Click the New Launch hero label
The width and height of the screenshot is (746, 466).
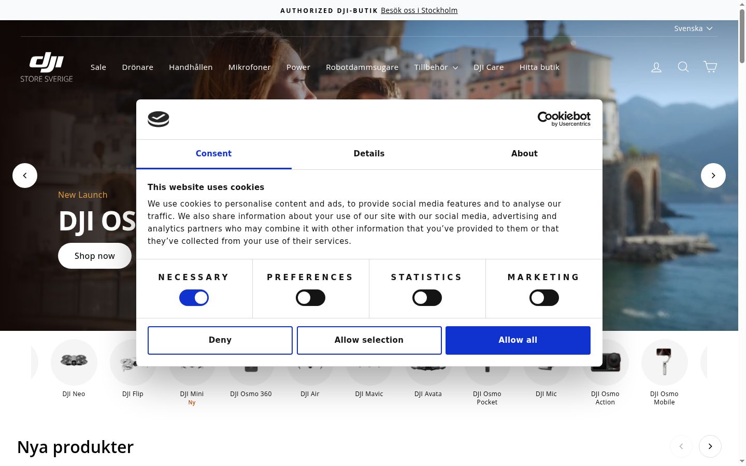(83, 195)
